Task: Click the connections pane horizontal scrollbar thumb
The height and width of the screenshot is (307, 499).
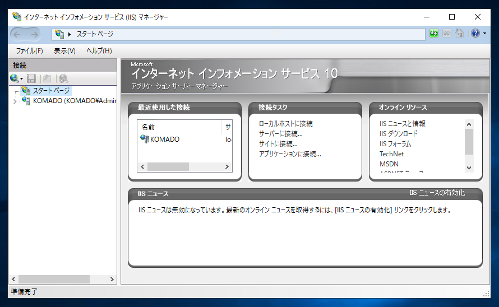Action: (54, 280)
